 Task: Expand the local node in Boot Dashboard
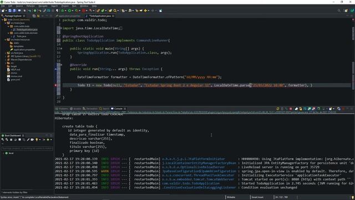pos(3,153)
